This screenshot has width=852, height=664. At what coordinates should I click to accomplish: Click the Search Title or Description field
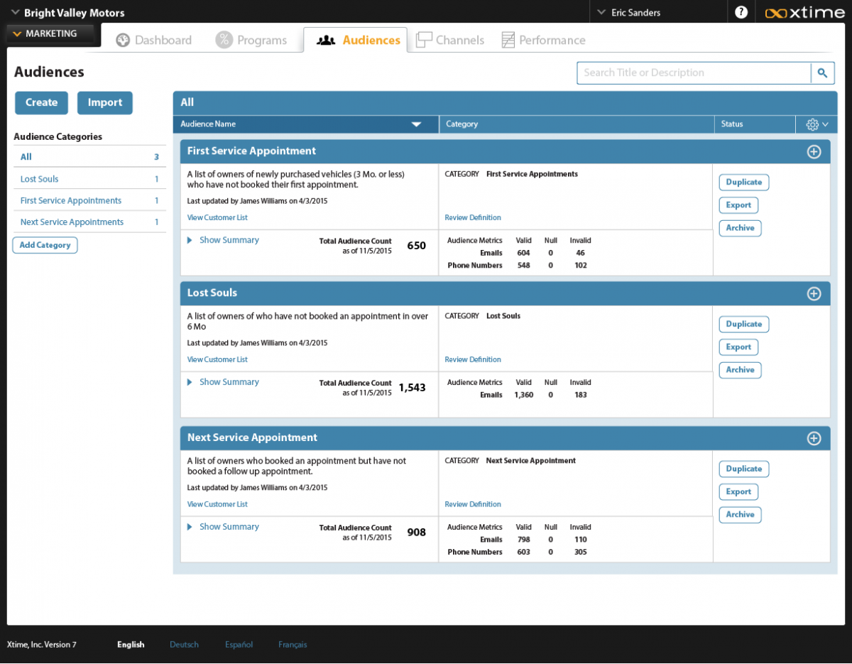(x=693, y=73)
